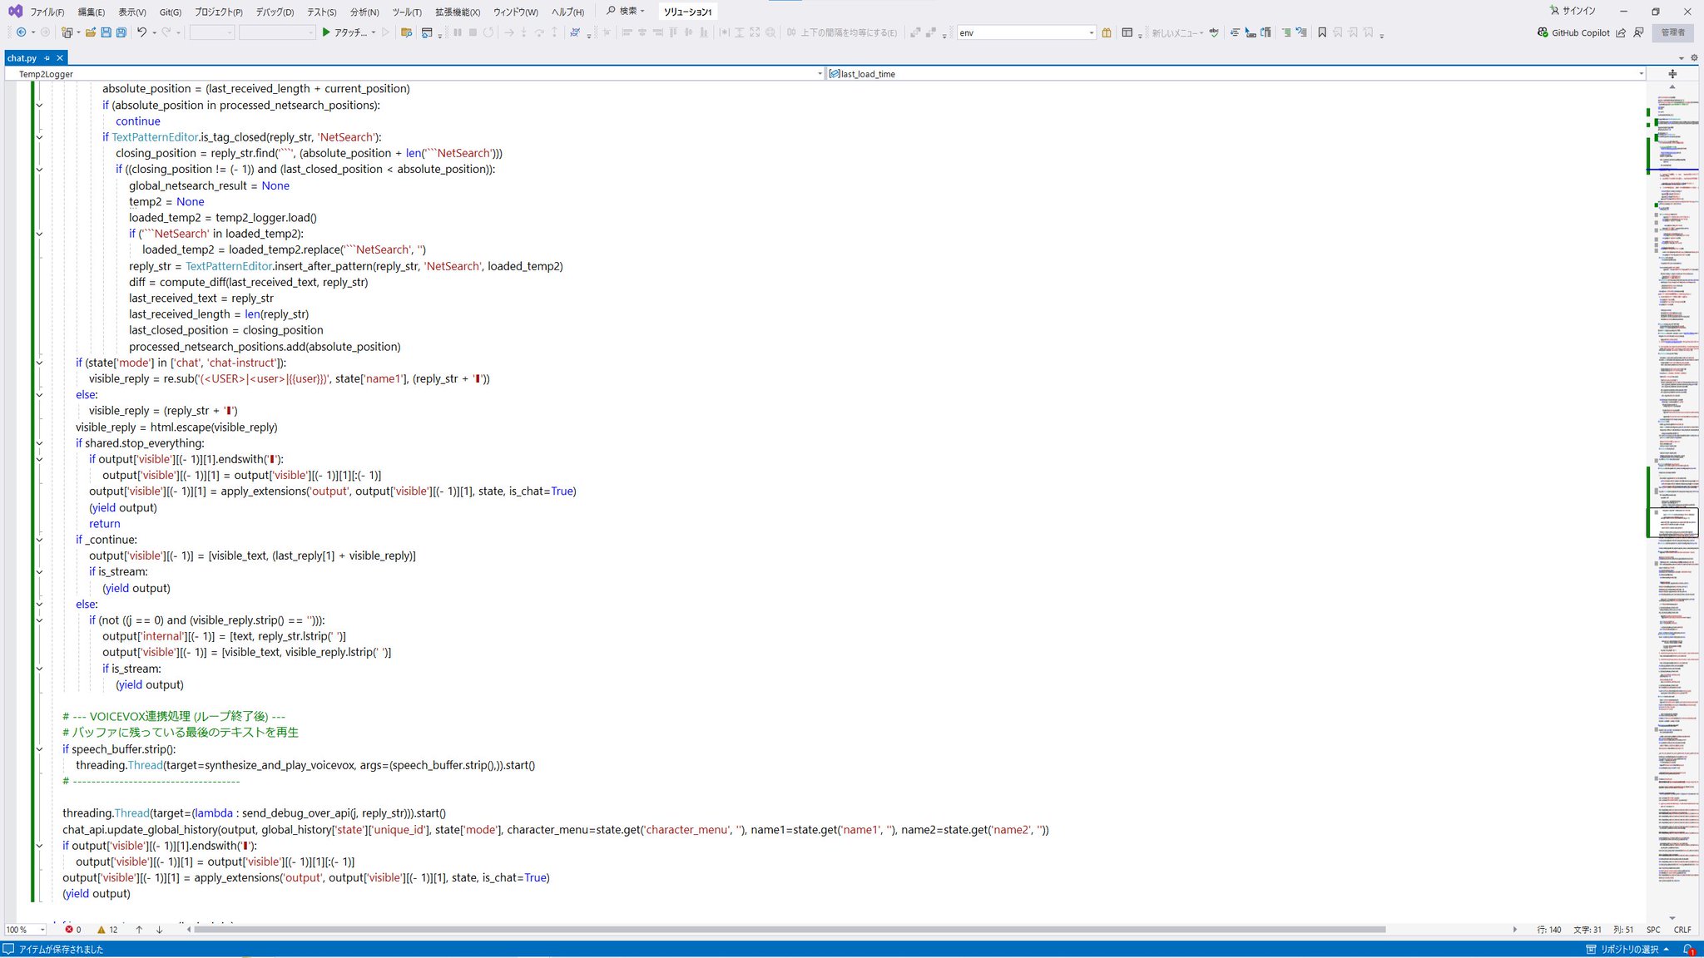This screenshot has height=958, width=1704.
Task: Open the 拡張機能(X) menu
Action: (458, 12)
